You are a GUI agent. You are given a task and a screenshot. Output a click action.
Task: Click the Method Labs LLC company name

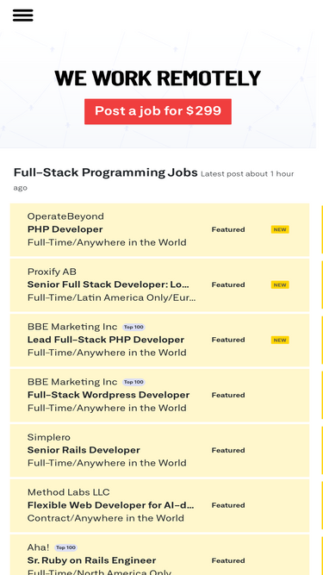coord(69,492)
